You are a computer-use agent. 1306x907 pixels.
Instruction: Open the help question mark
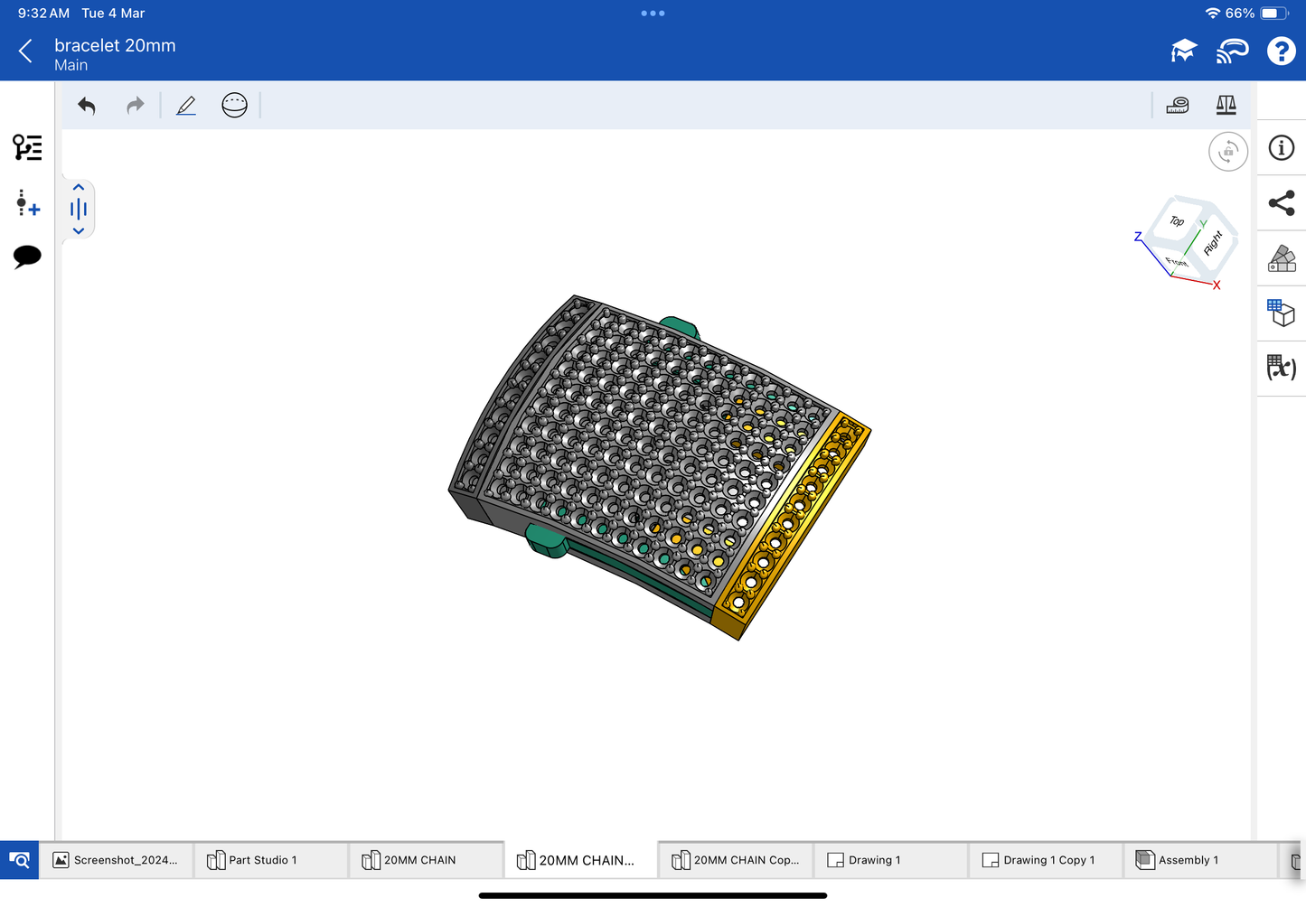[x=1281, y=51]
